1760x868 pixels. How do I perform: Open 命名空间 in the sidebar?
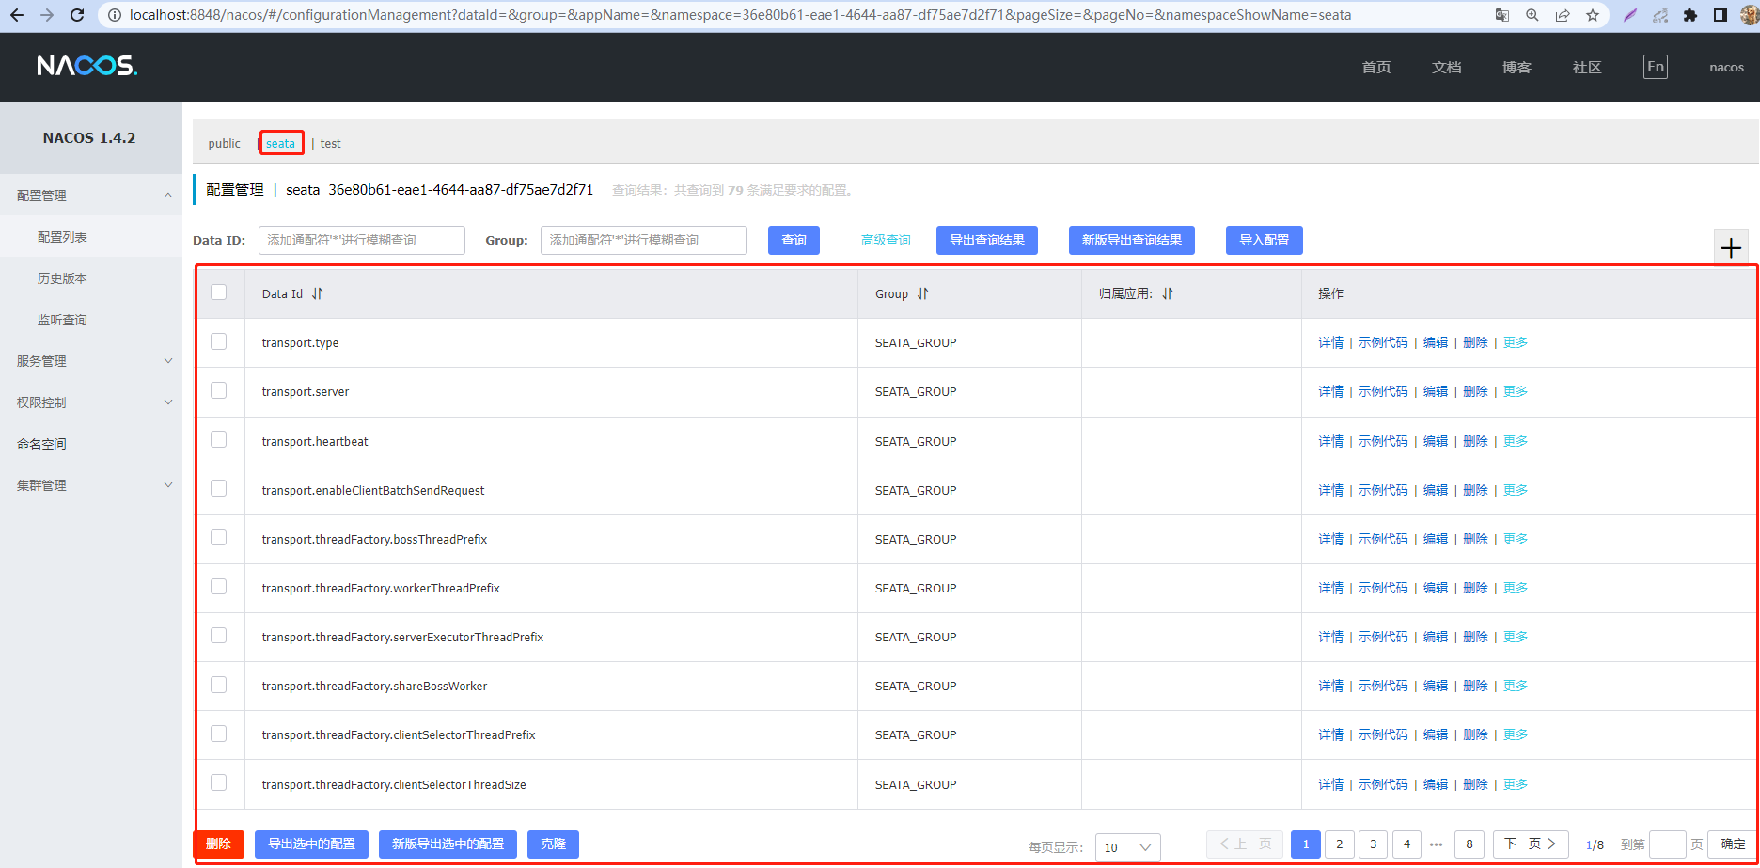coord(41,444)
